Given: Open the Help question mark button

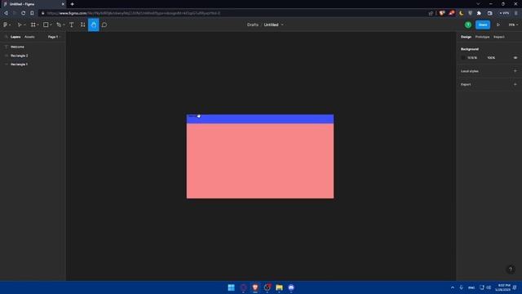Looking at the screenshot, I should click(x=511, y=269).
